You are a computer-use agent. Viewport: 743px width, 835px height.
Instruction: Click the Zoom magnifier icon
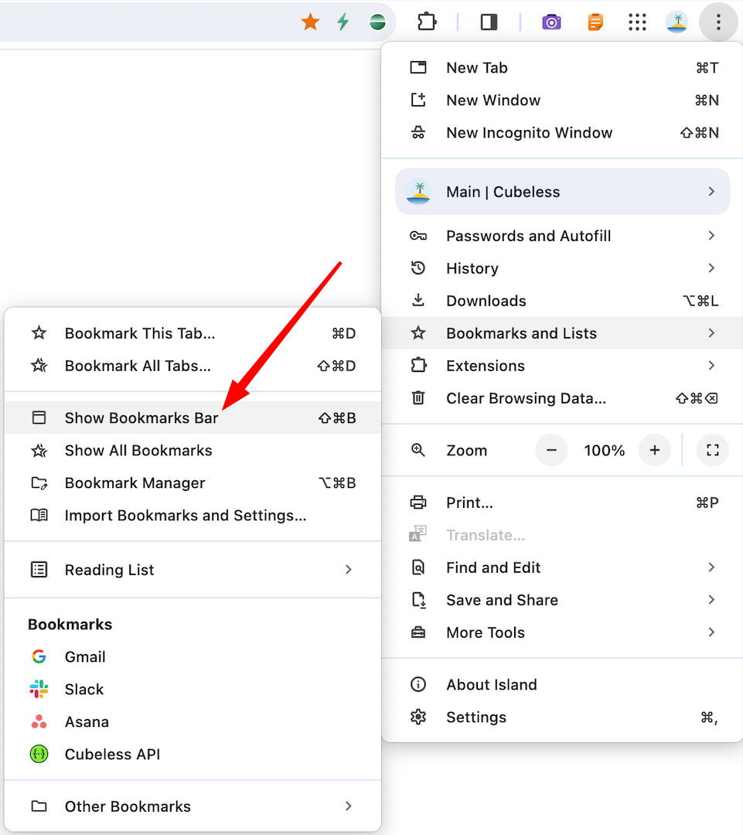[418, 450]
